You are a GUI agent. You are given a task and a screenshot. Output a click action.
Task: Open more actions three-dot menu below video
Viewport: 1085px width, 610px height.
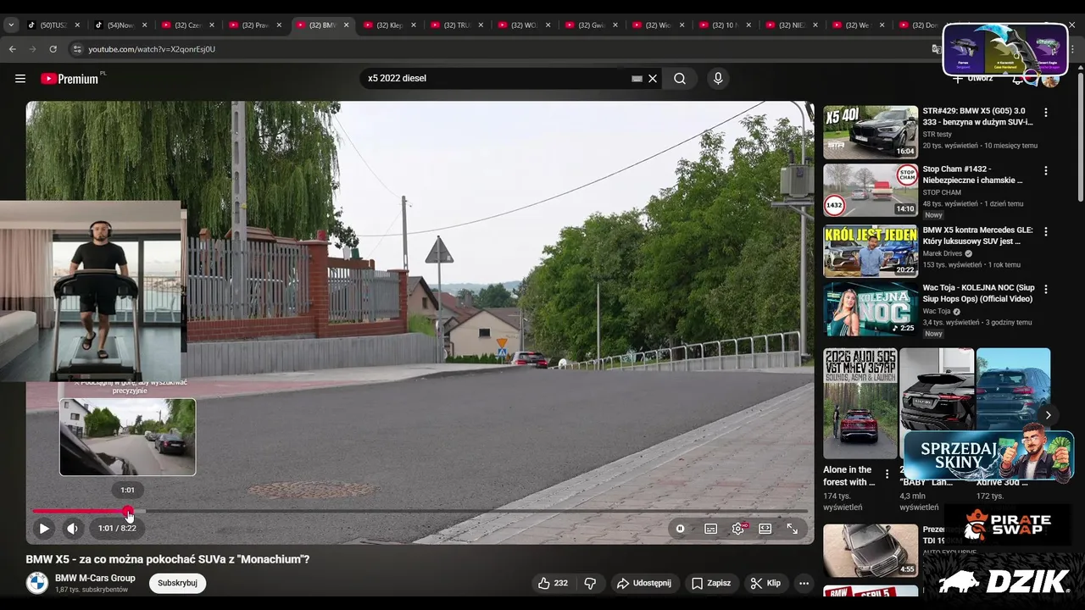[x=804, y=583]
